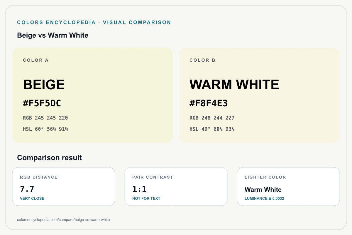The width and height of the screenshot is (352, 235).
Task: Click the 'VERY CLOSE' label
Action: (x=32, y=198)
